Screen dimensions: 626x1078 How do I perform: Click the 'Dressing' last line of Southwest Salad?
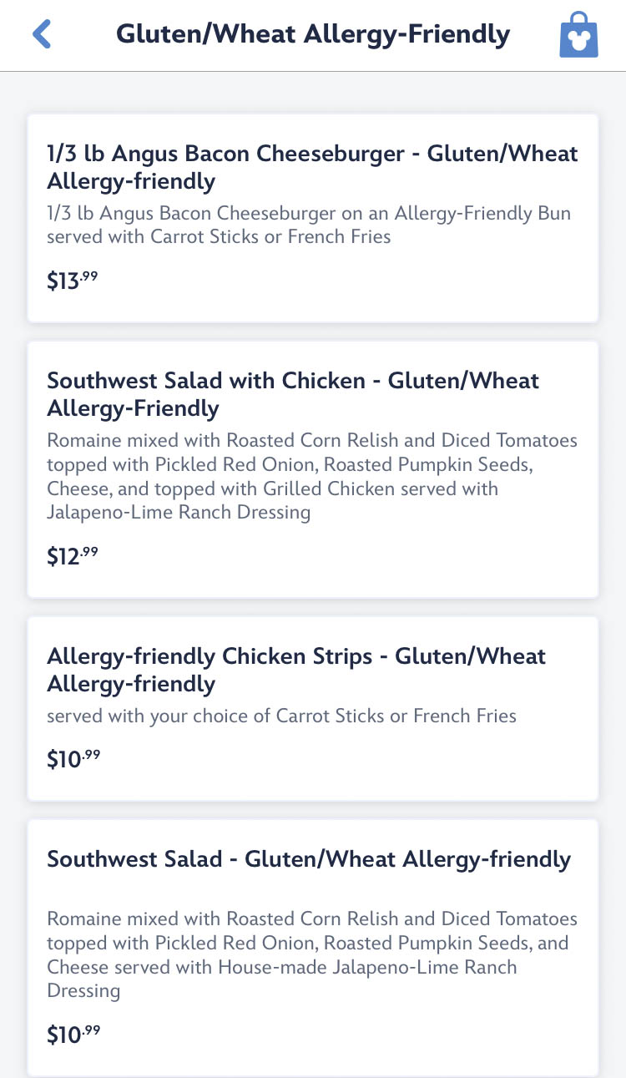(83, 990)
